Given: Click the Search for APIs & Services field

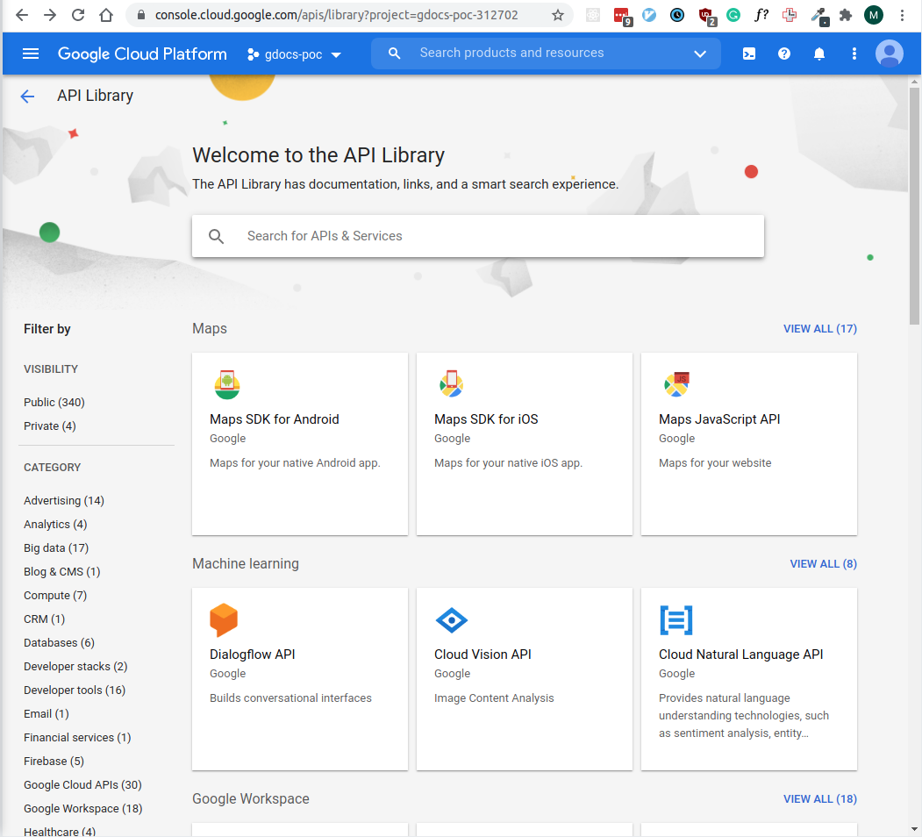Looking at the screenshot, I should coord(478,236).
